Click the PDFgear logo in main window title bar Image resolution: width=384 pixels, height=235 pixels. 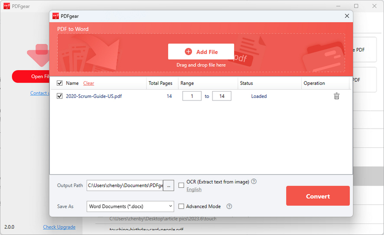(7, 6)
